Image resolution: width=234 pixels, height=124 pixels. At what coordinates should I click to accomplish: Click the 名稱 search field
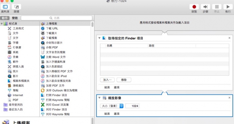click(x=57, y=18)
